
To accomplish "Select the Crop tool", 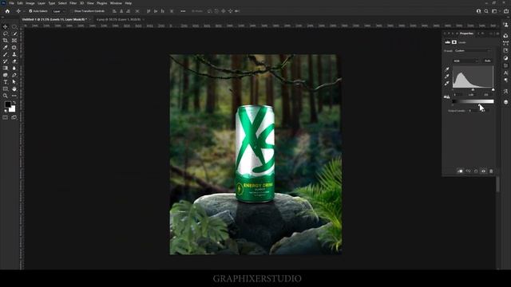I will pos(6,41).
